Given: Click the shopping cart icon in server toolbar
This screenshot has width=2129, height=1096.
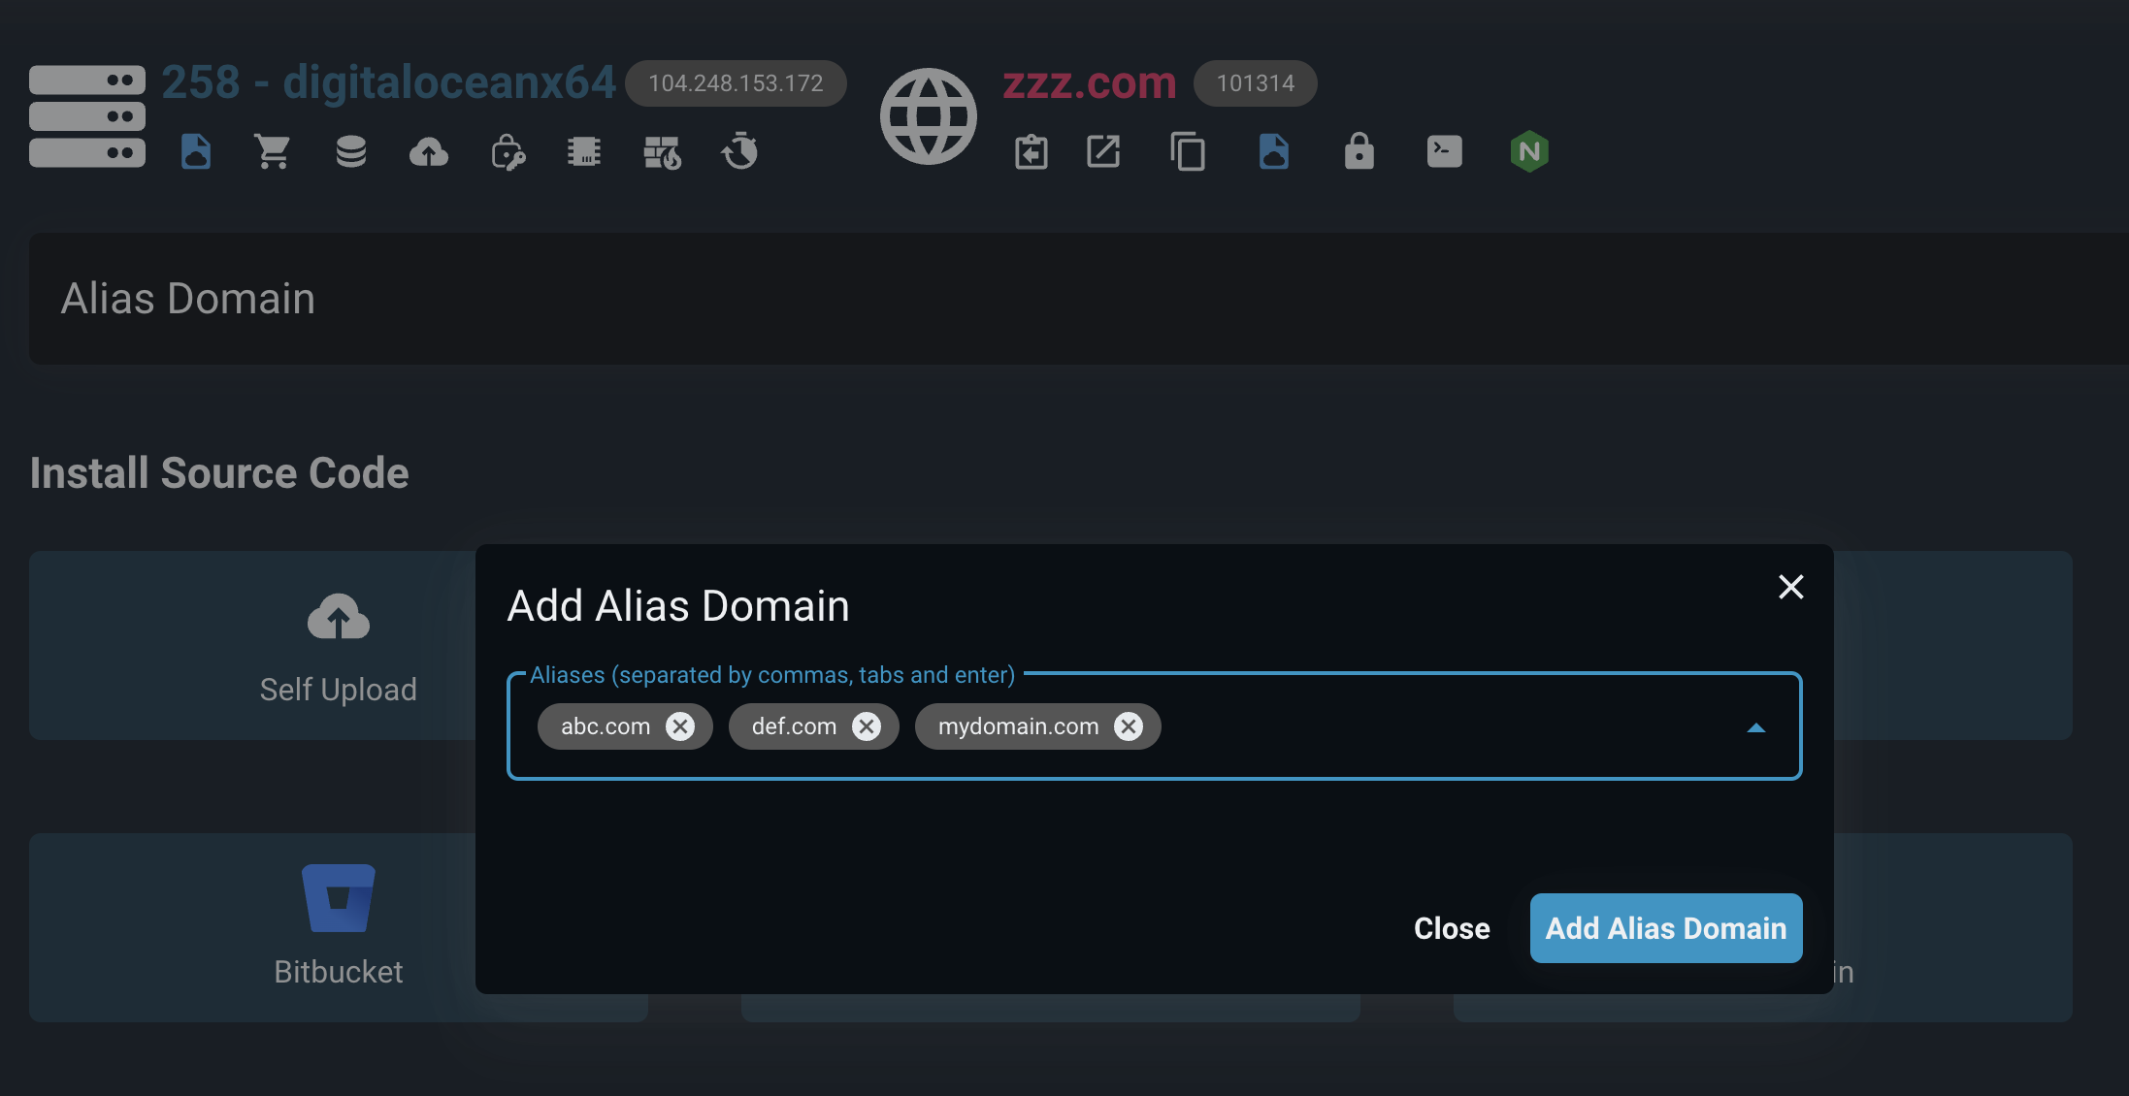Looking at the screenshot, I should (x=273, y=151).
